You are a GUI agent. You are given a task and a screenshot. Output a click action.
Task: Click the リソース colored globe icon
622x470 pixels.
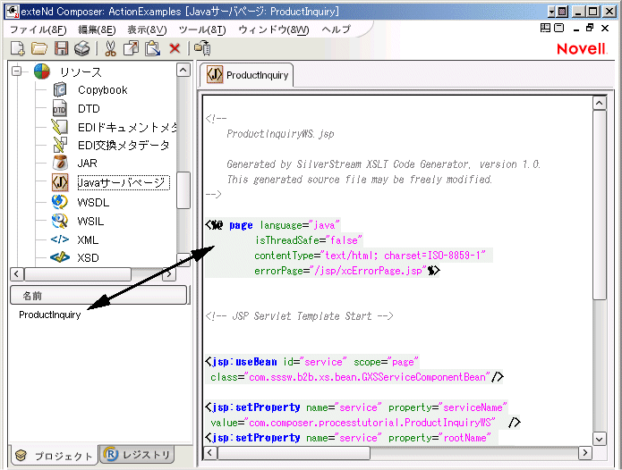[x=42, y=71]
